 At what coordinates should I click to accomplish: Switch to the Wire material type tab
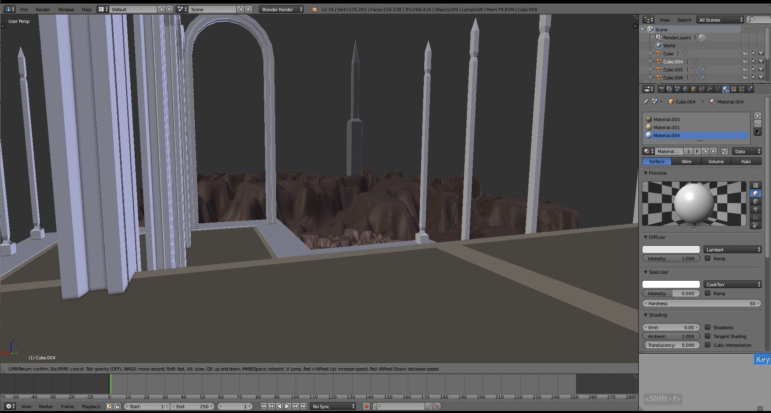tap(686, 161)
